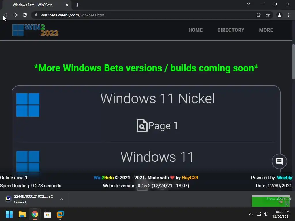Open Microsoft Store from taskbar

[48, 214]
